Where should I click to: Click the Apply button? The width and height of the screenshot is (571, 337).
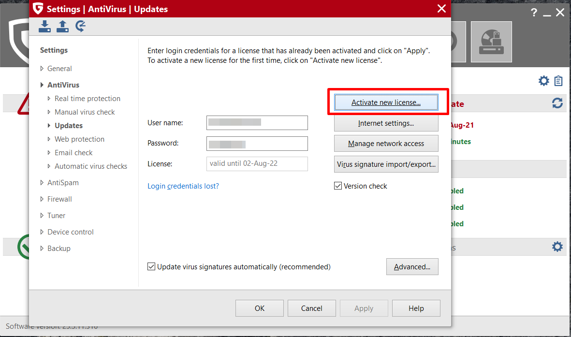pyautogui.click(x=364, y=308)
